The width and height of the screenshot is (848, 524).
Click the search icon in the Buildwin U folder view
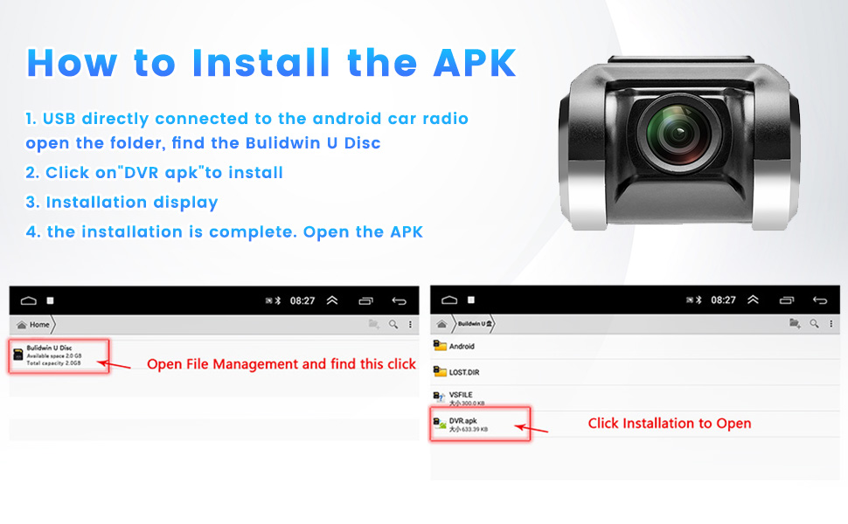[x=814, y=323]
